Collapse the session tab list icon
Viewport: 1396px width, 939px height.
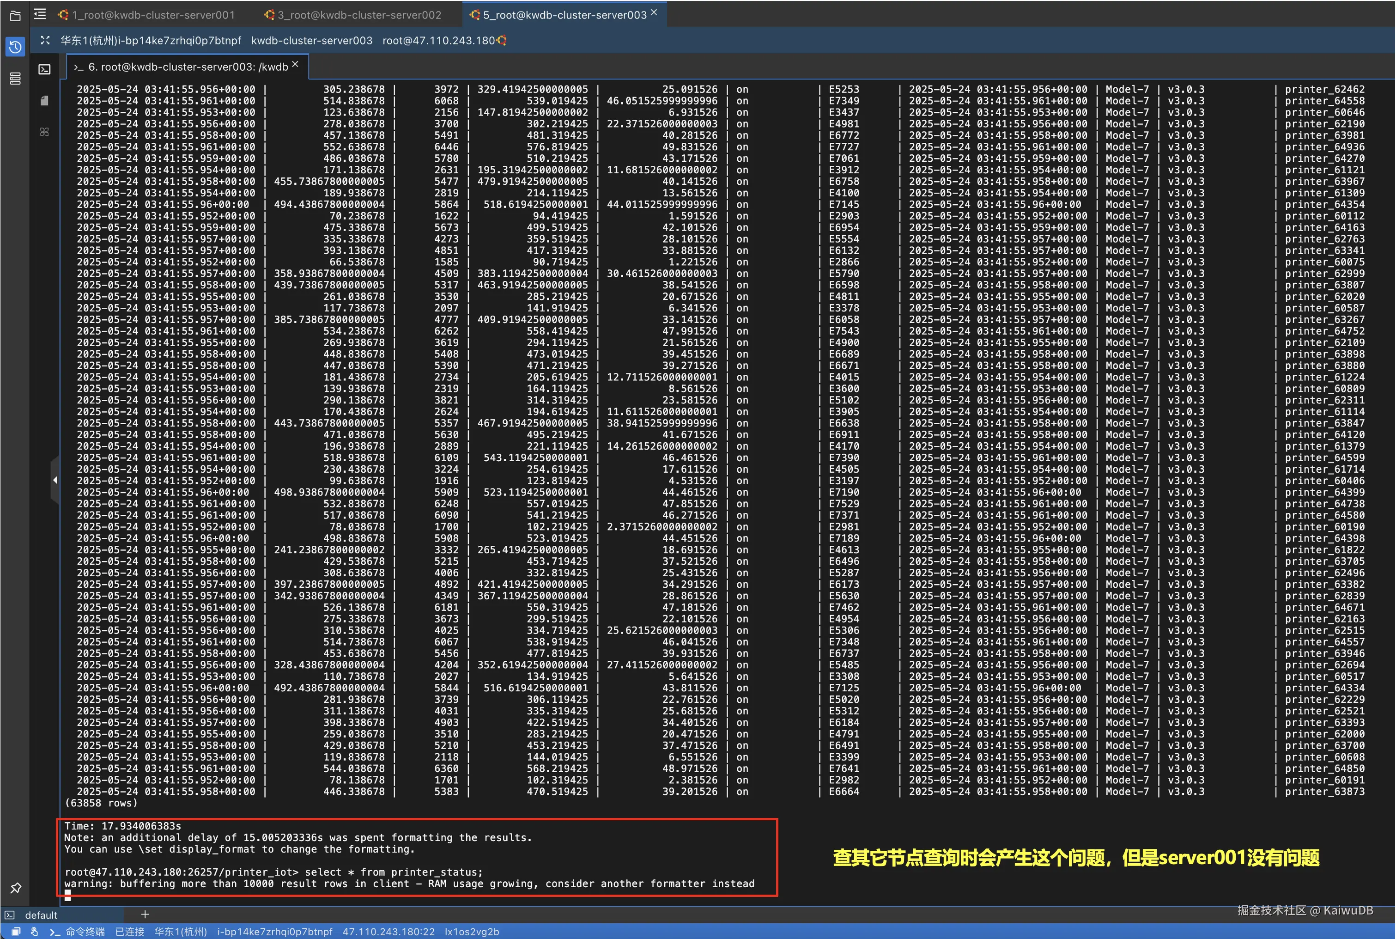pos(40,14)
